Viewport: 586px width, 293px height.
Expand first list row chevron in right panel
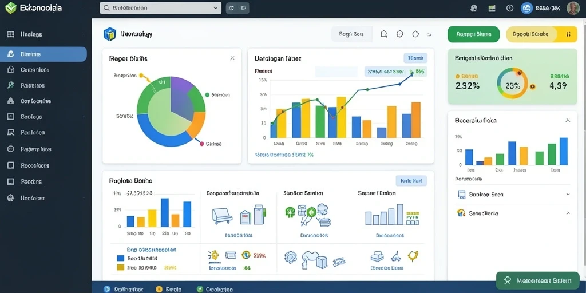568,195
